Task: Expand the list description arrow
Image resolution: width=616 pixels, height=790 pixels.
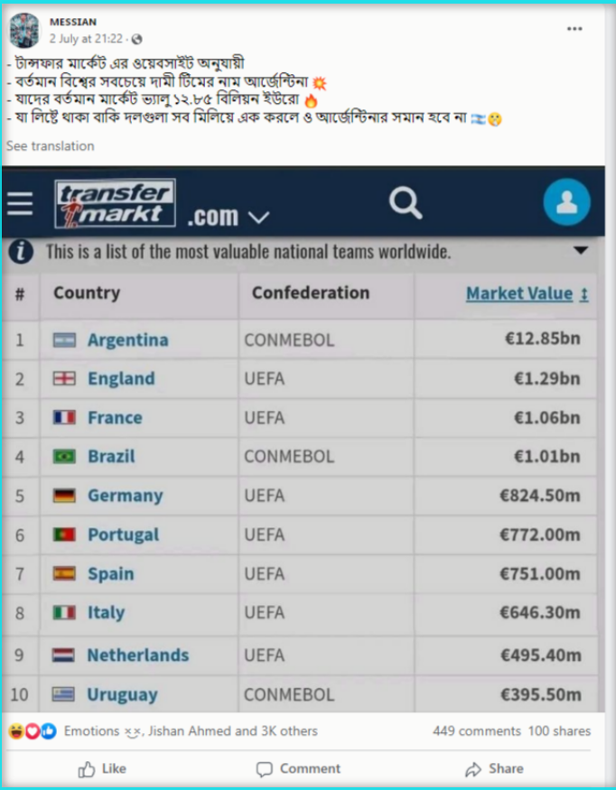Action: 581,250
